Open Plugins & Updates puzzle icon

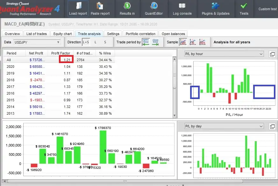click(216, 6)
